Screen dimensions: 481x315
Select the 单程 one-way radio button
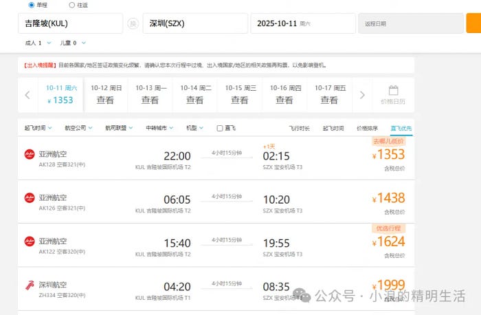click(x=32, y=5)
